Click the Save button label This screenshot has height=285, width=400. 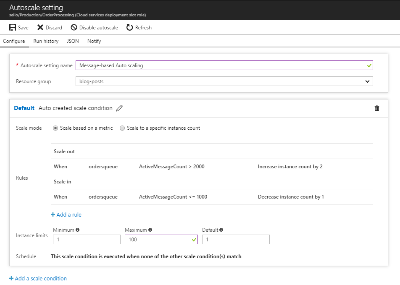(23, 28)
